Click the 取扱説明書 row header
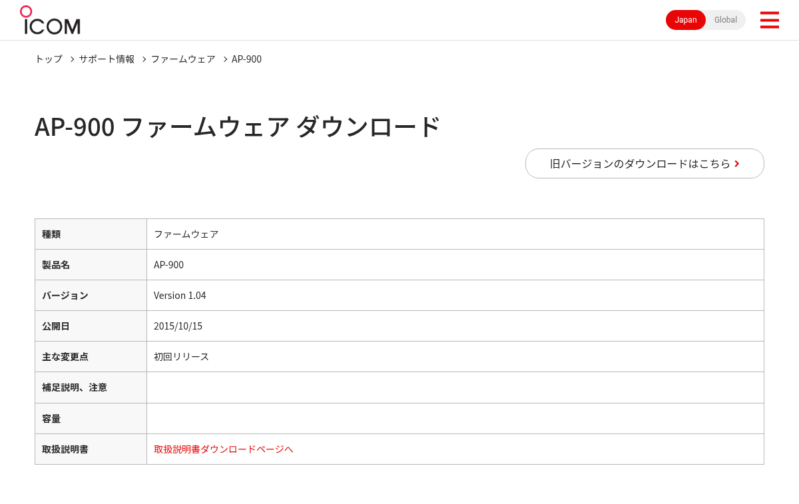 pyautogui.click(x=91, y=449)
